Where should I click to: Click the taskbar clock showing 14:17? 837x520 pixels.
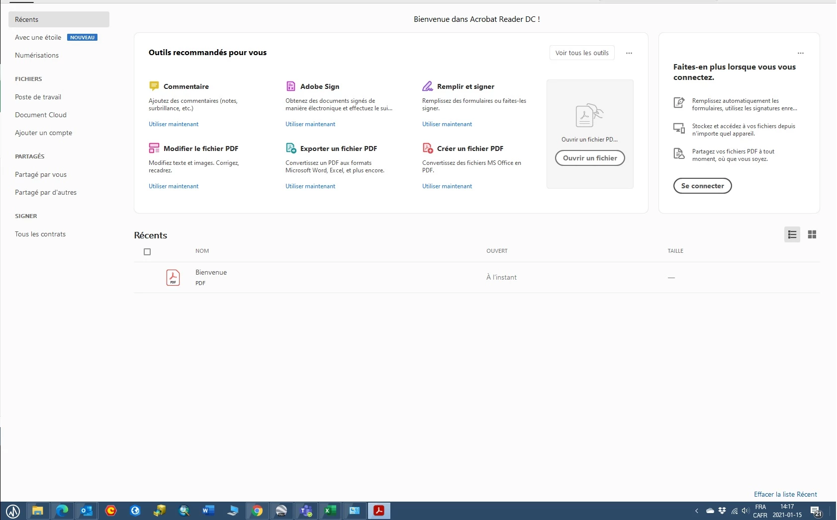tap(787, 511)
